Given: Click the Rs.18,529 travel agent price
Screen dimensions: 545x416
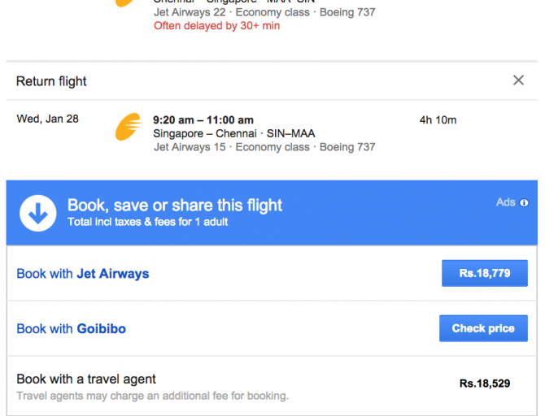Looking at the screenshot, I should [485, 383].
